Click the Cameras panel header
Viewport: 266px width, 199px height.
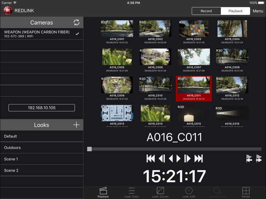pos(41,22)
